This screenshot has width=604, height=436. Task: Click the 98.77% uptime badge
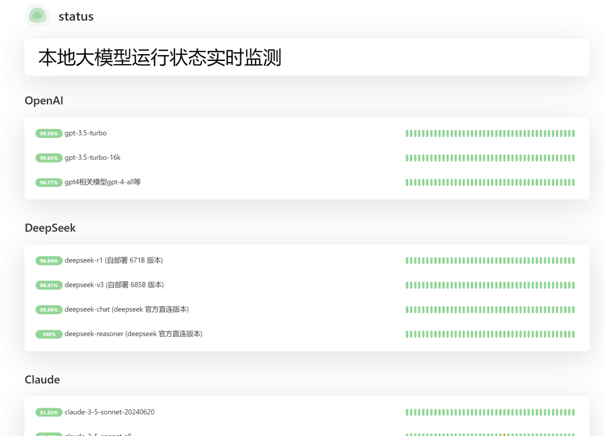click(x=49, y=183)
